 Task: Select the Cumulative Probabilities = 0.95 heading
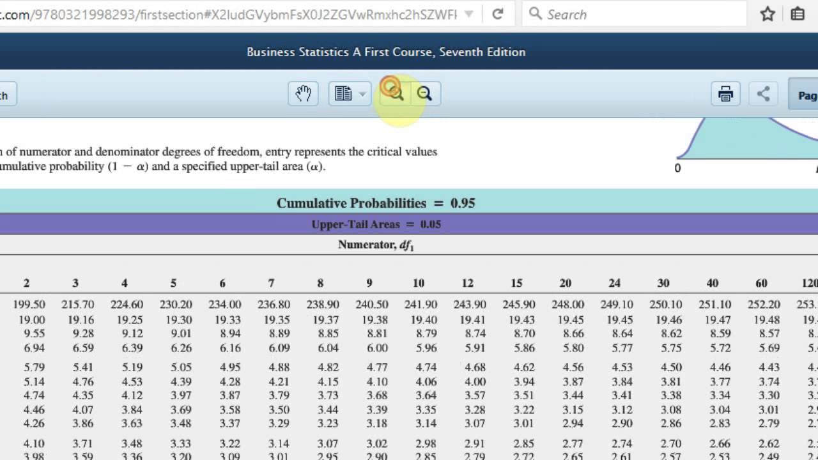pos(376,203)
